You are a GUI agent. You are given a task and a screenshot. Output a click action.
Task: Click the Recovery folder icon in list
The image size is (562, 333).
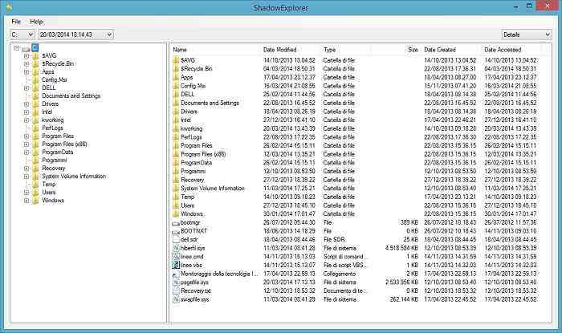click(x=176, y=180)
